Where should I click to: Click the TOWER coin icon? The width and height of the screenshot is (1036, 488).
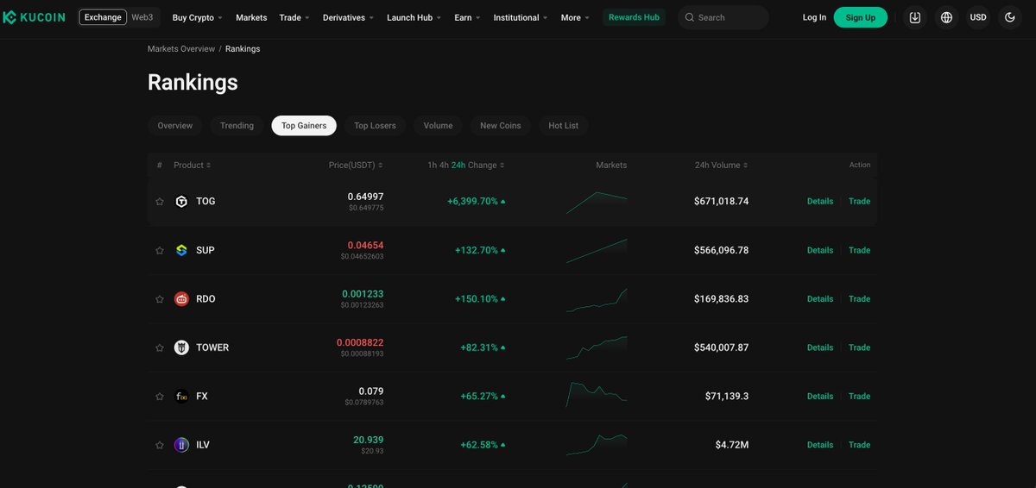(x=181, y=347)
